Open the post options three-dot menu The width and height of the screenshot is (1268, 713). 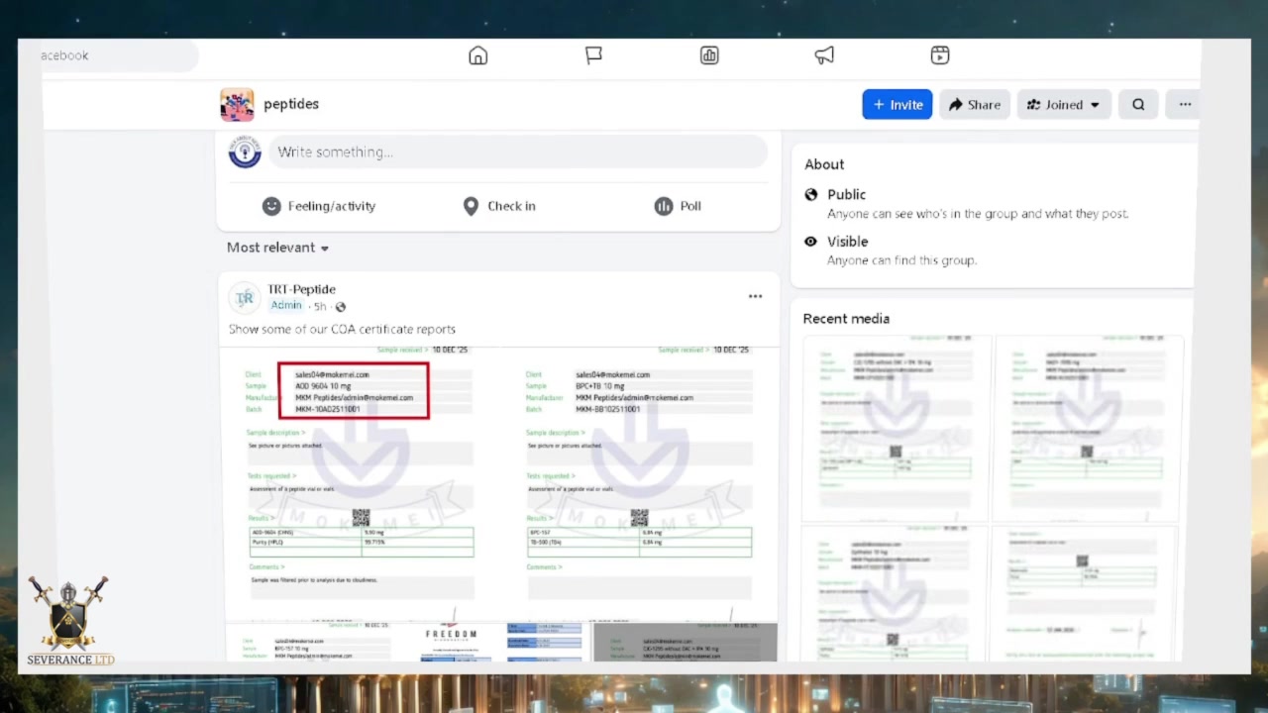pyautogui.click(x=755, y=296)
